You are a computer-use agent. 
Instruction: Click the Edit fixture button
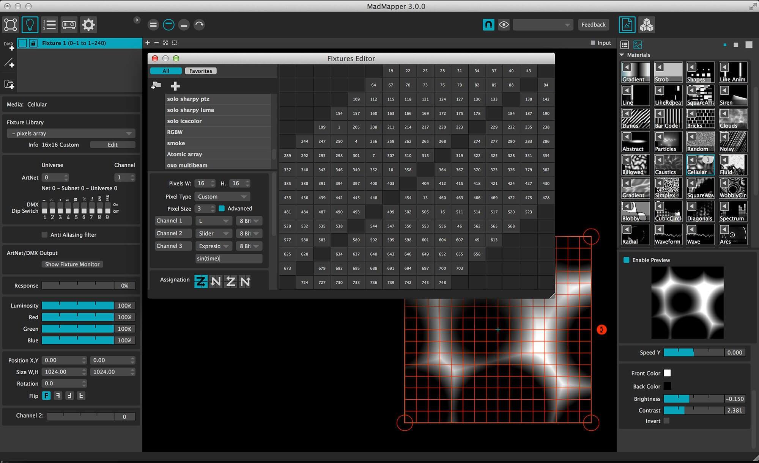(x=112, y=145)
